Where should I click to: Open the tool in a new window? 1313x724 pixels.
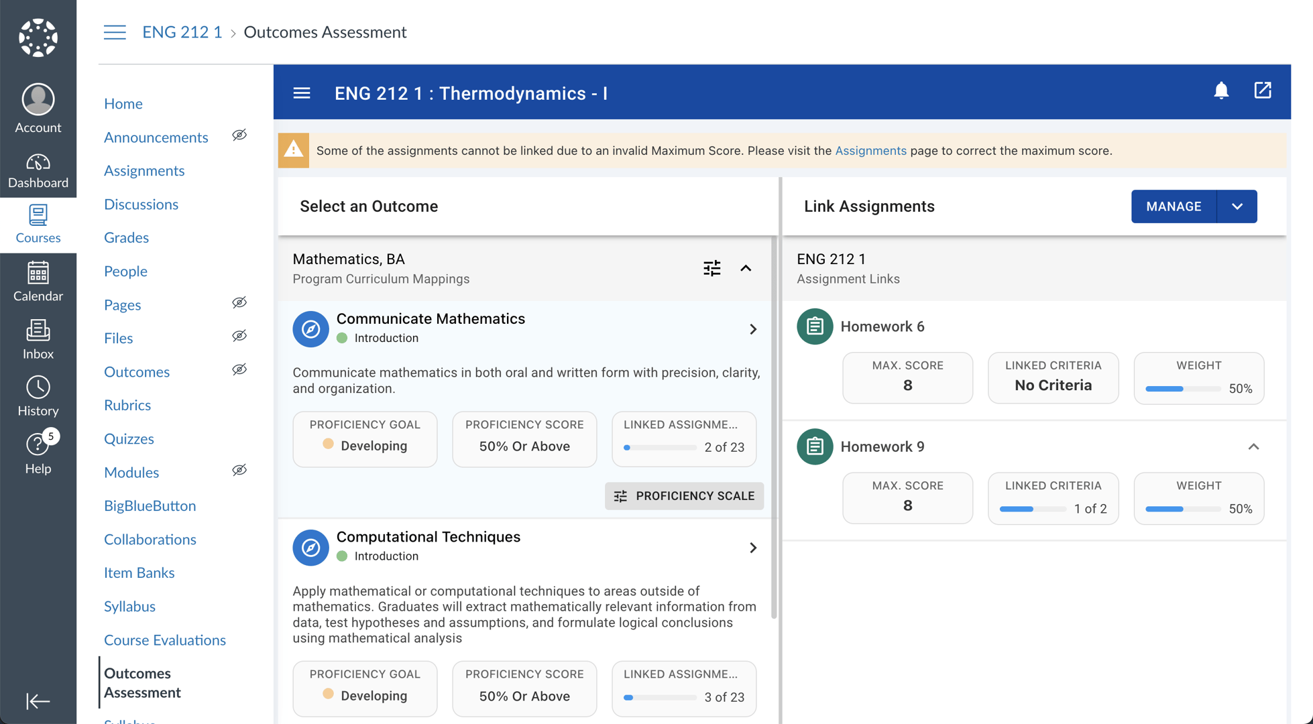pos(1263,90)
